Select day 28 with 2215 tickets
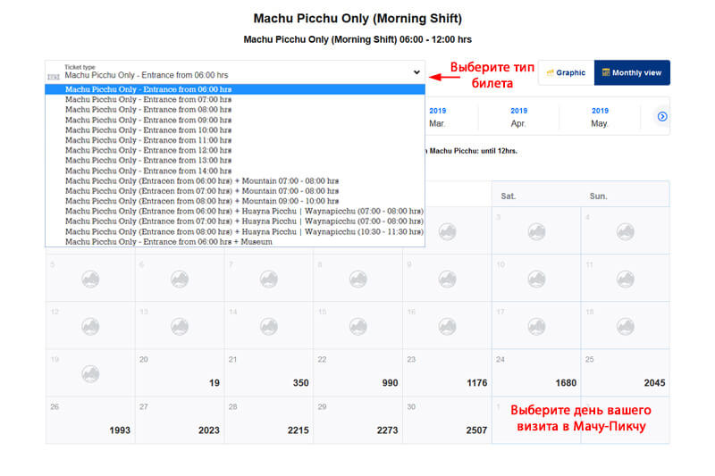The width and height of the screenshot is (715, 476). [269, 420]
